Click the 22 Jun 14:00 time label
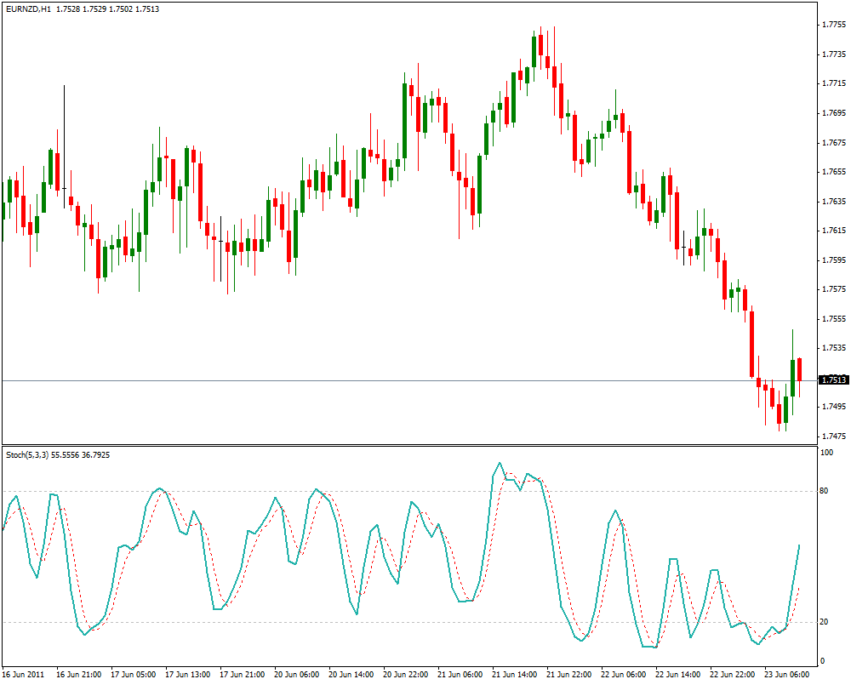Viewport: 851px width, 679px height. pos(678,674)
